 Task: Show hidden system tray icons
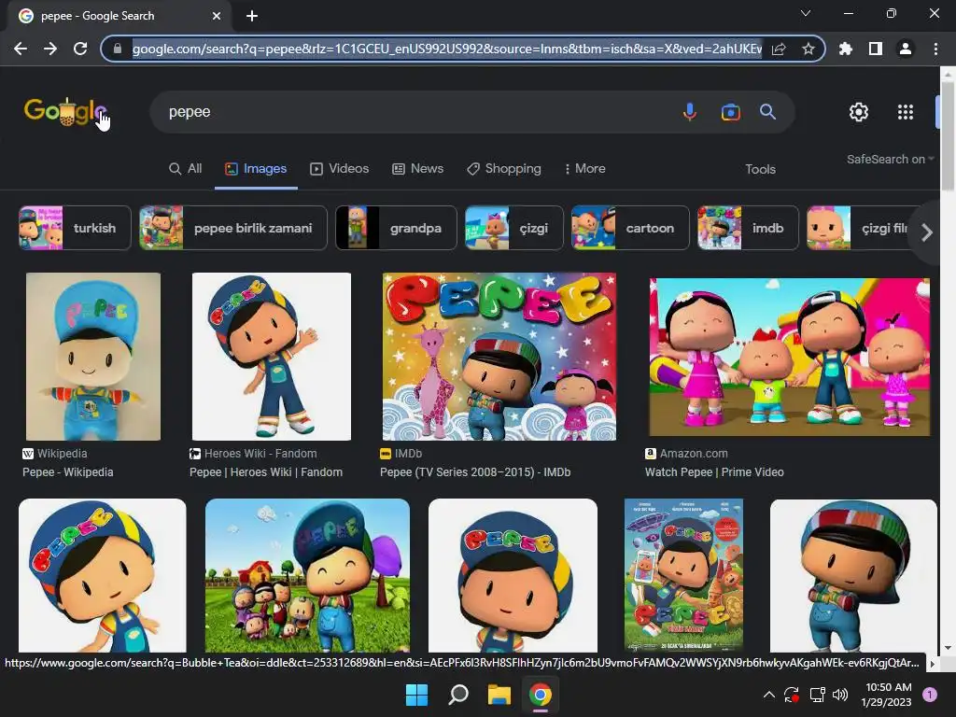[x=769, y=695]
